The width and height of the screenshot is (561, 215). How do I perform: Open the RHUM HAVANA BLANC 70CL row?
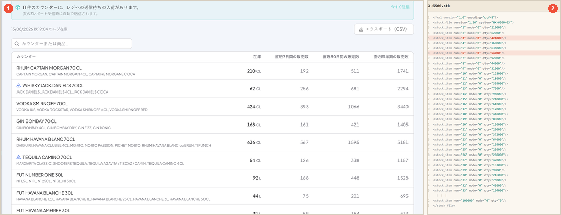[212, 142]
